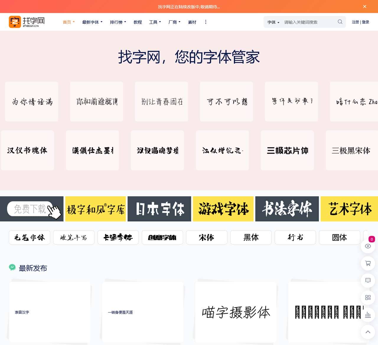Screen dimensions: 378x345
Task: Select the 素材 menu item
Action: click(192, 22)
